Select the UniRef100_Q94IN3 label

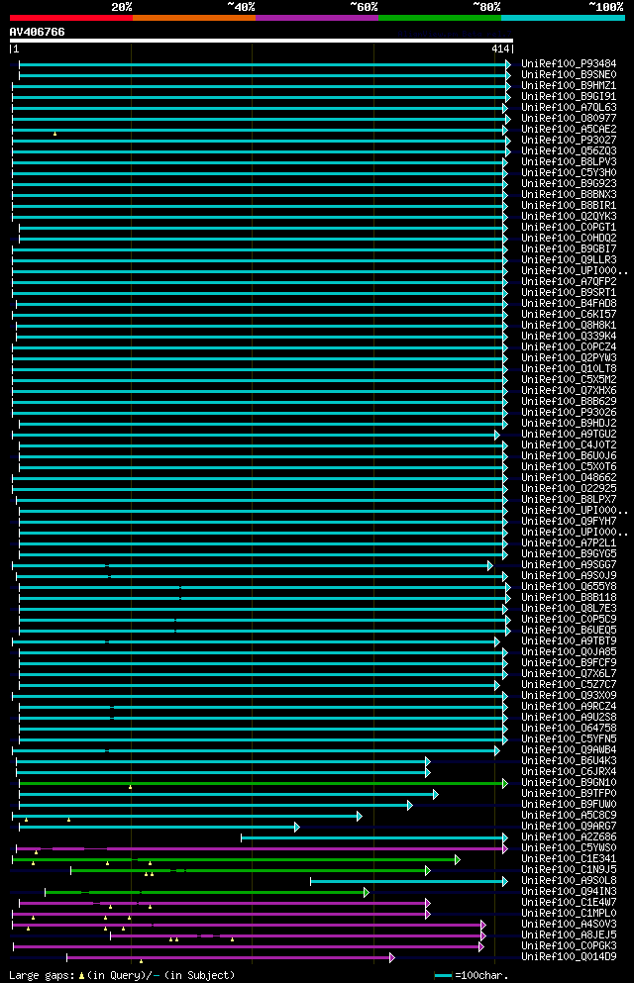coord(569,892)
